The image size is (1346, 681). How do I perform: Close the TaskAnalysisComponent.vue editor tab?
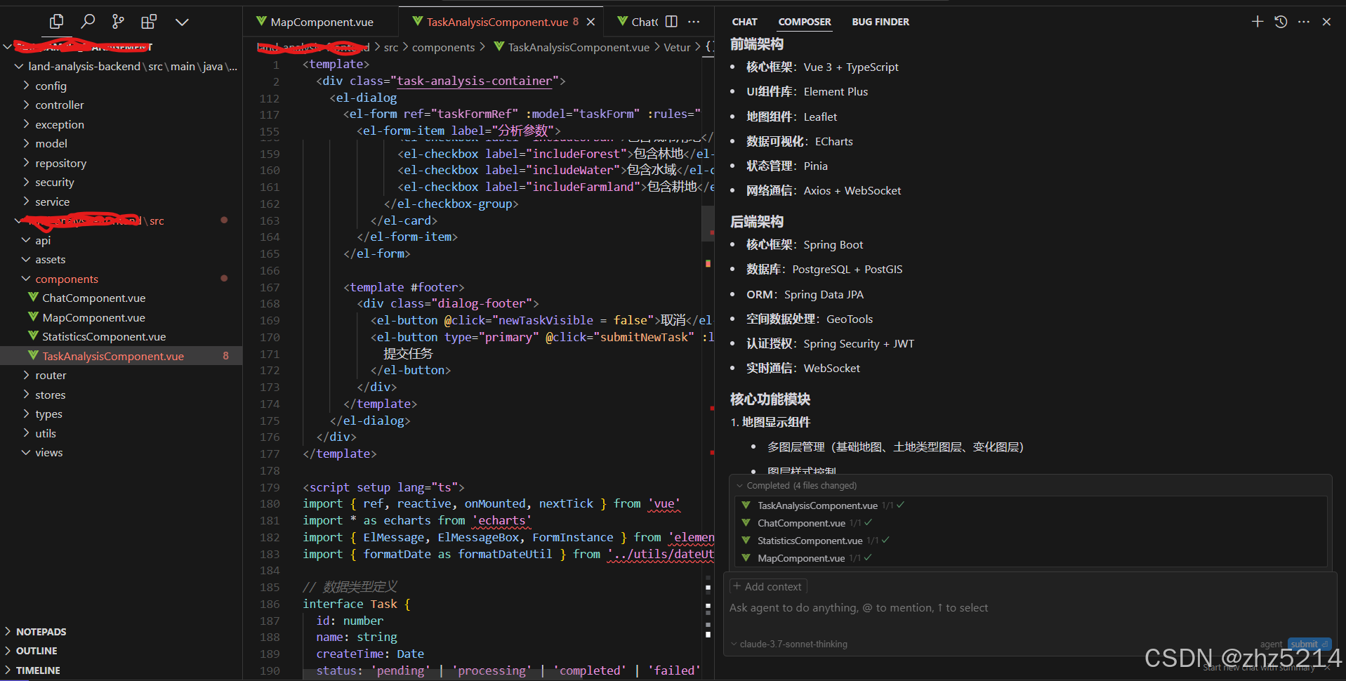591,22
